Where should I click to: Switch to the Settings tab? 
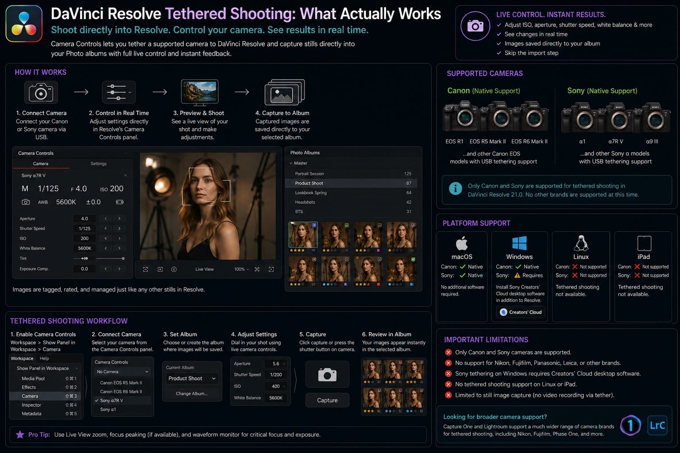(99, 164)
